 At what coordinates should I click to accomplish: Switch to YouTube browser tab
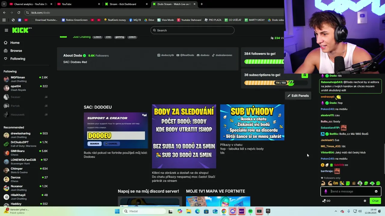pos(79,4)
